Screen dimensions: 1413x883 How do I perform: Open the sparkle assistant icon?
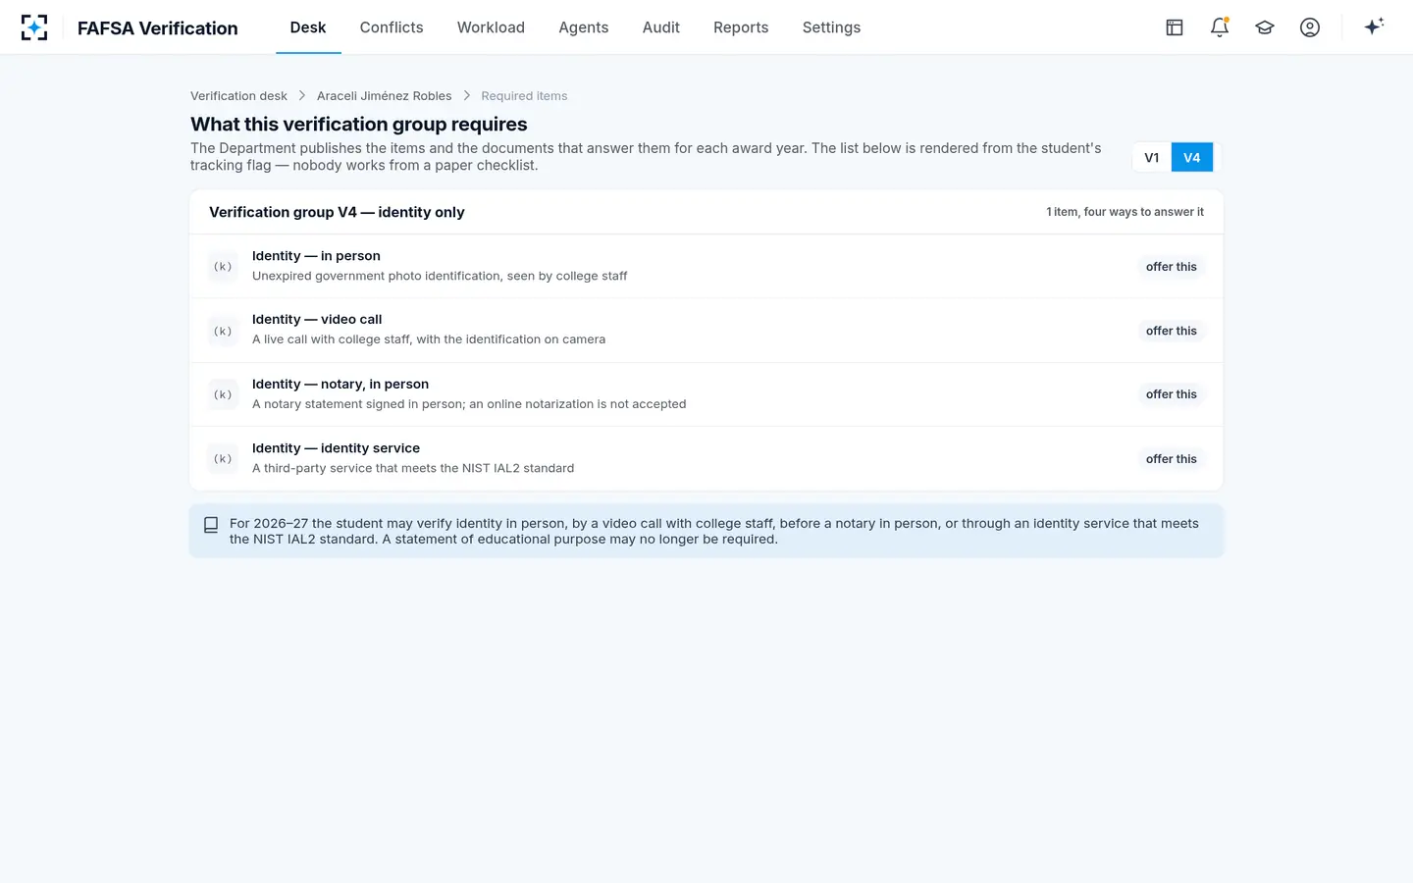pos(1374,26)
